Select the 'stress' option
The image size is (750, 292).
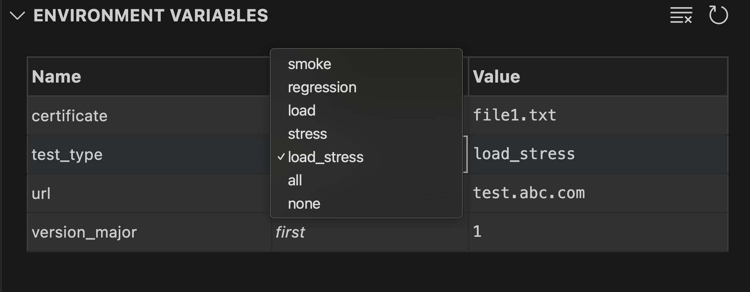click(x=307, y=134)
